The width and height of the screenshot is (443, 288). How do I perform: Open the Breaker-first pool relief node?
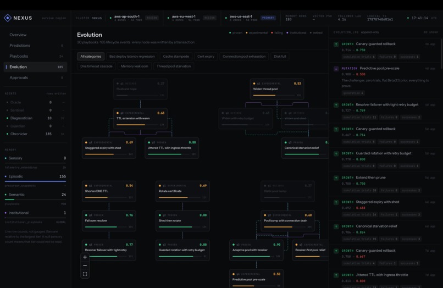[311, 251]
